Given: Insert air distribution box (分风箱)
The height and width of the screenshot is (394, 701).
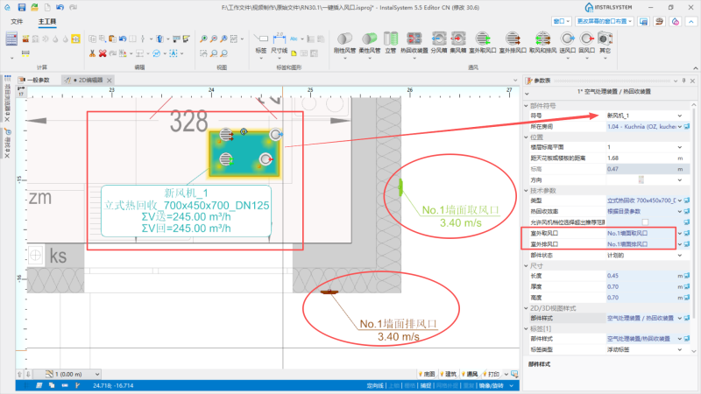Looking at the screenshot, I should (x=439, y=42).
